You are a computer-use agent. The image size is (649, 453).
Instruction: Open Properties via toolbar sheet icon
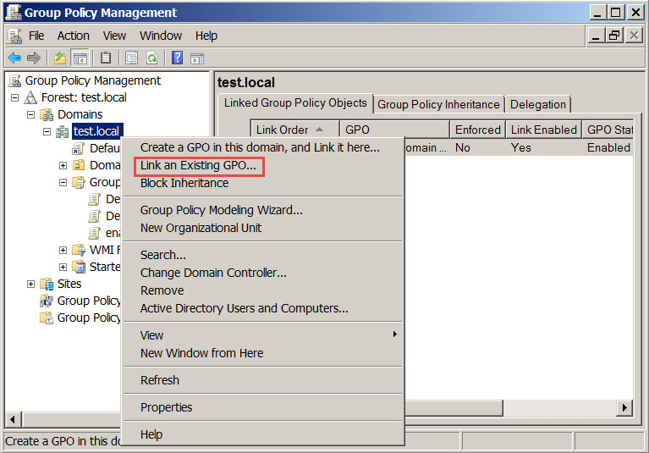pyautogui.click(x=131, y=58)
